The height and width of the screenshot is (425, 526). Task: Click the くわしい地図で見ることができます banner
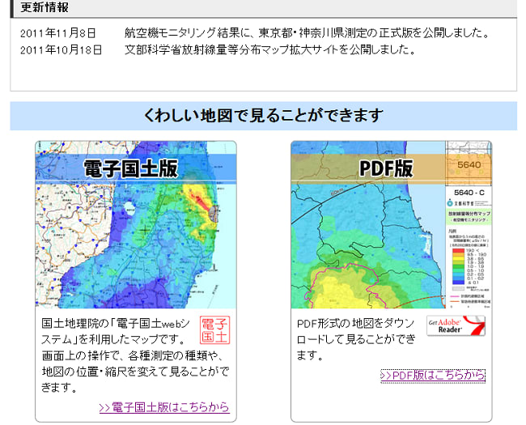263,116
